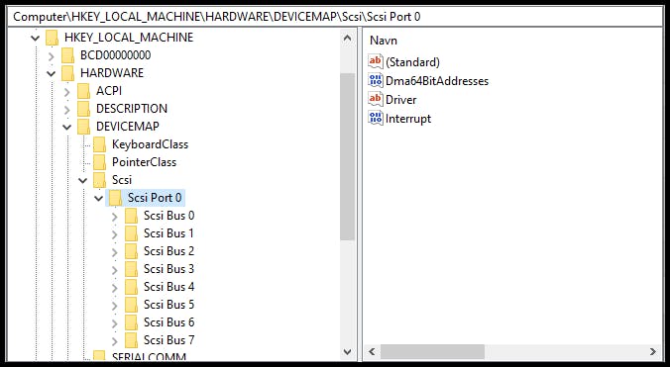Viewport: 670px width, 367px height.
Task: Click the PointerClass folder icon
Action: pyautogui.click(x=99, y=162)
